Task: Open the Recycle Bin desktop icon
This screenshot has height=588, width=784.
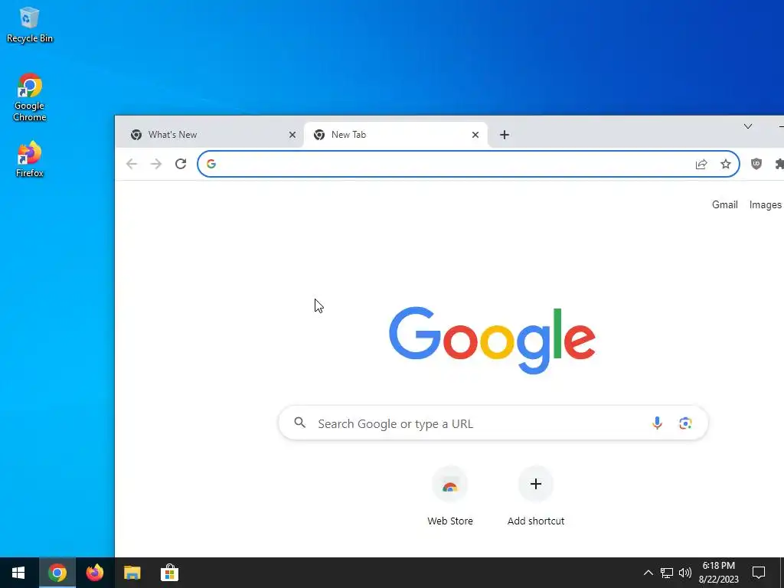Action: click(29, 25)
